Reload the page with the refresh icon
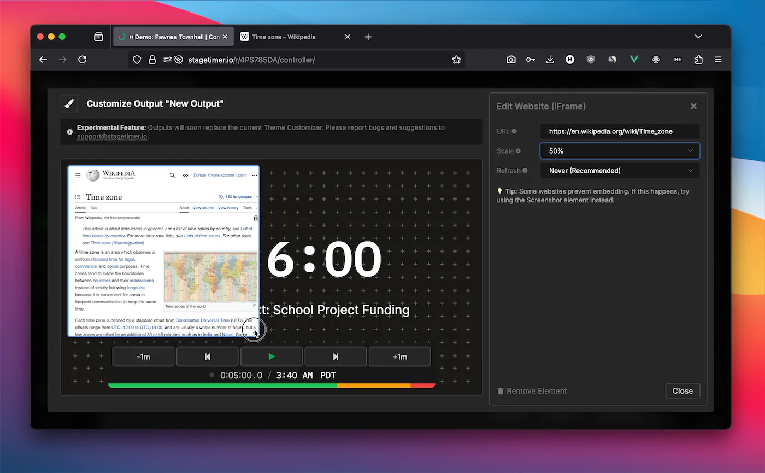This screenshot has height=473, width=765. (83, 60)
